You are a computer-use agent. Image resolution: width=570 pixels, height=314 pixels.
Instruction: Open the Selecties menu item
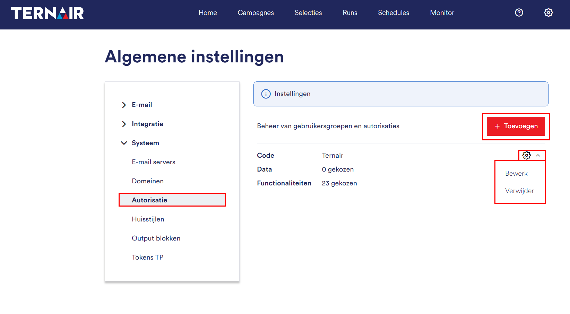click(x=308, y=13)
